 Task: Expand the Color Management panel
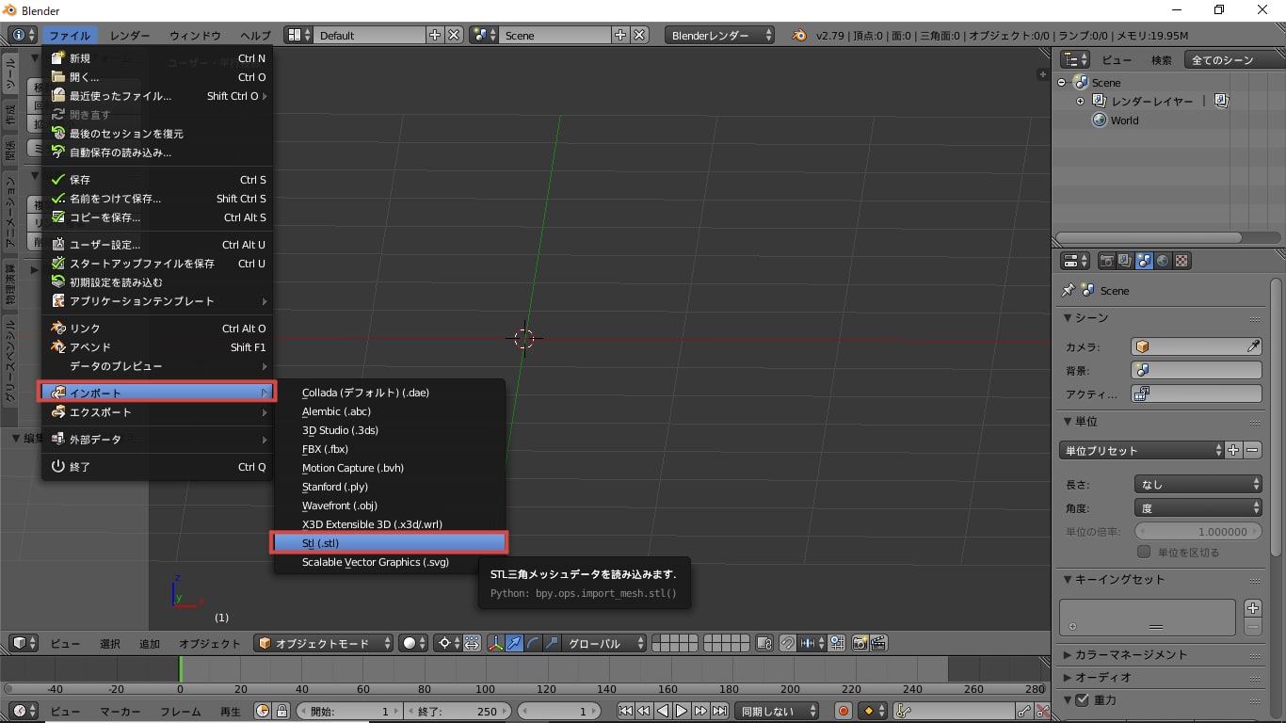click(1068, 654)
